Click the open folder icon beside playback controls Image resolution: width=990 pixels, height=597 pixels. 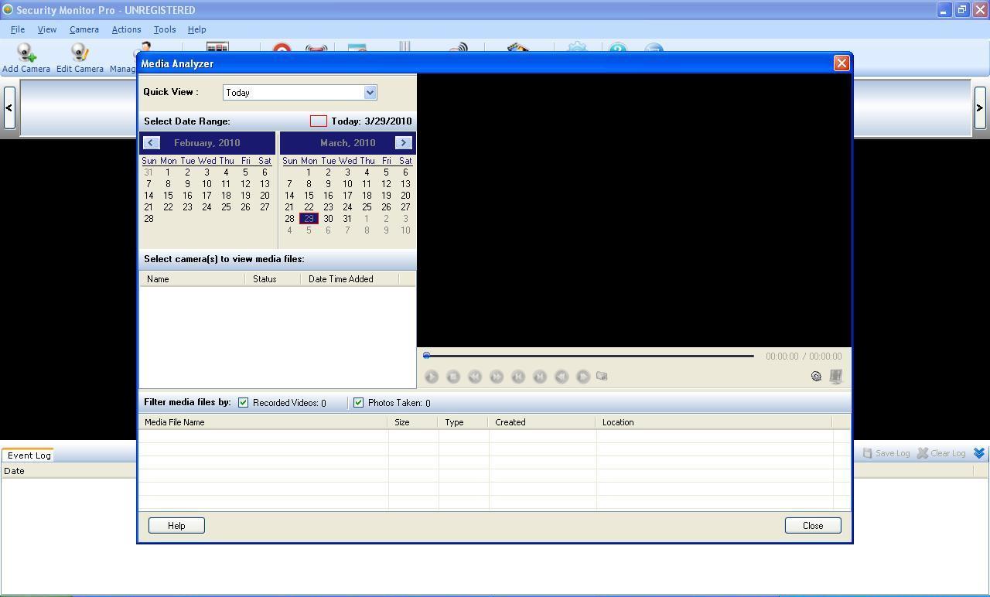[x=602, y=377]
